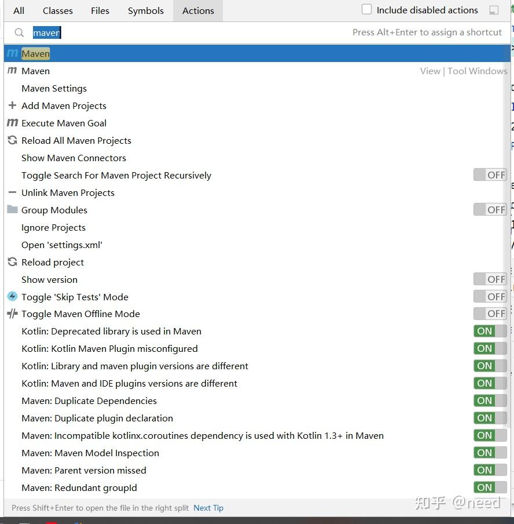Click the Reload project refresh icon

pos(12,261)
